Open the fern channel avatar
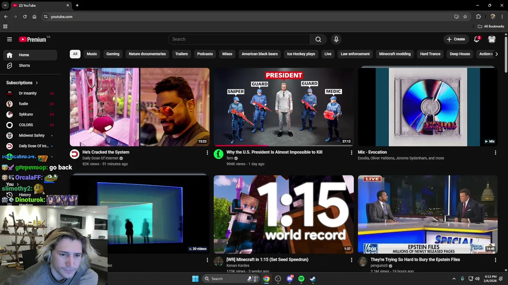Screen dimensions: 508x285 pos(218,154)
